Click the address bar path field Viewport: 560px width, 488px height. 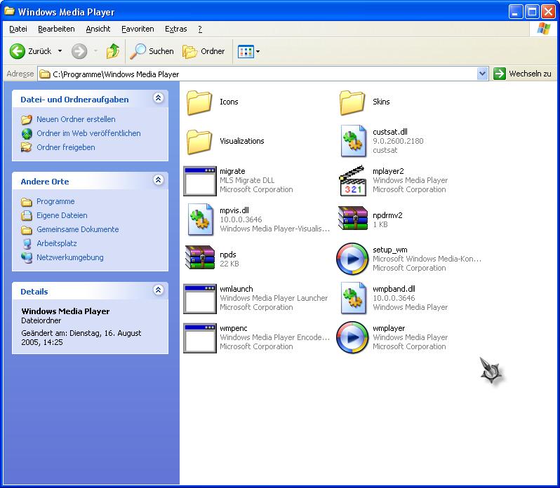click(x=260, y=74)
